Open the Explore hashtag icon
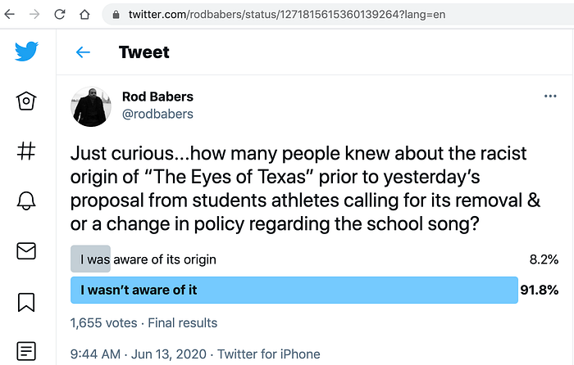Screen dimensions: 574x365 [x=26, y=151]
